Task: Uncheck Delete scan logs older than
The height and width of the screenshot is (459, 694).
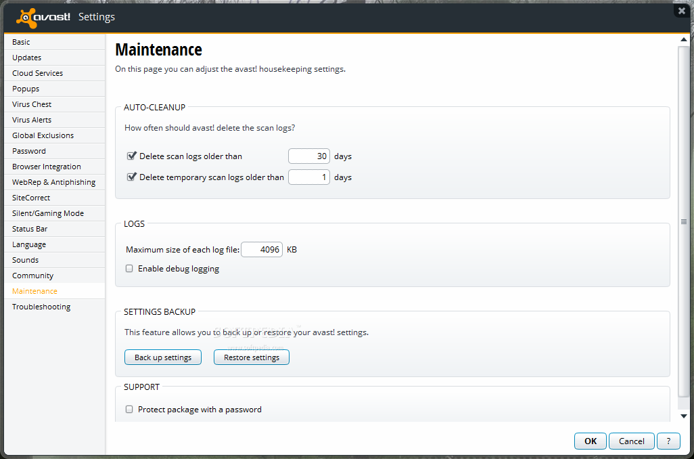Action: click(x=131, y=156)
